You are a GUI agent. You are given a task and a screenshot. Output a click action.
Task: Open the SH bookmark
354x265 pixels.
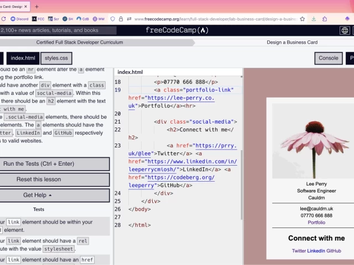(67, 19)
